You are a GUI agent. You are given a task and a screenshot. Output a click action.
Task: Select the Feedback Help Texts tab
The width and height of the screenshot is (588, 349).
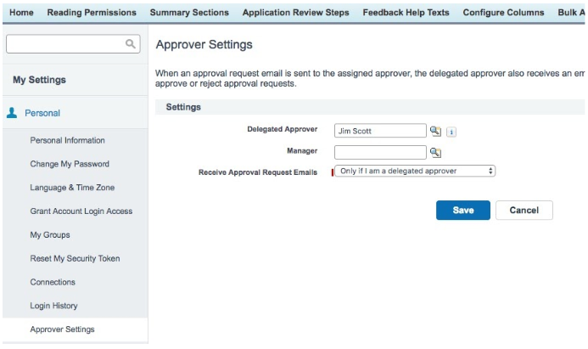click(x=406, y=13)
